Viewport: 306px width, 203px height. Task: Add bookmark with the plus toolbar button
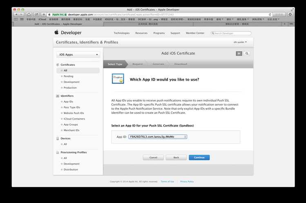(44, 14)
